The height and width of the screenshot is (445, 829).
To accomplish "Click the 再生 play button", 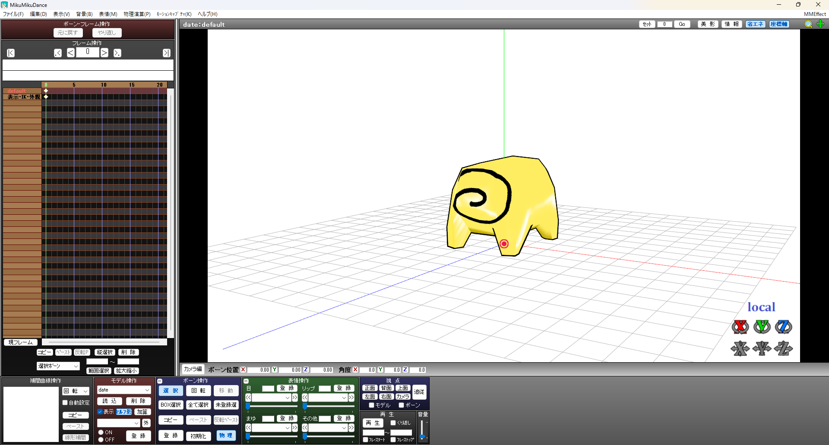I will coord(373,423).
